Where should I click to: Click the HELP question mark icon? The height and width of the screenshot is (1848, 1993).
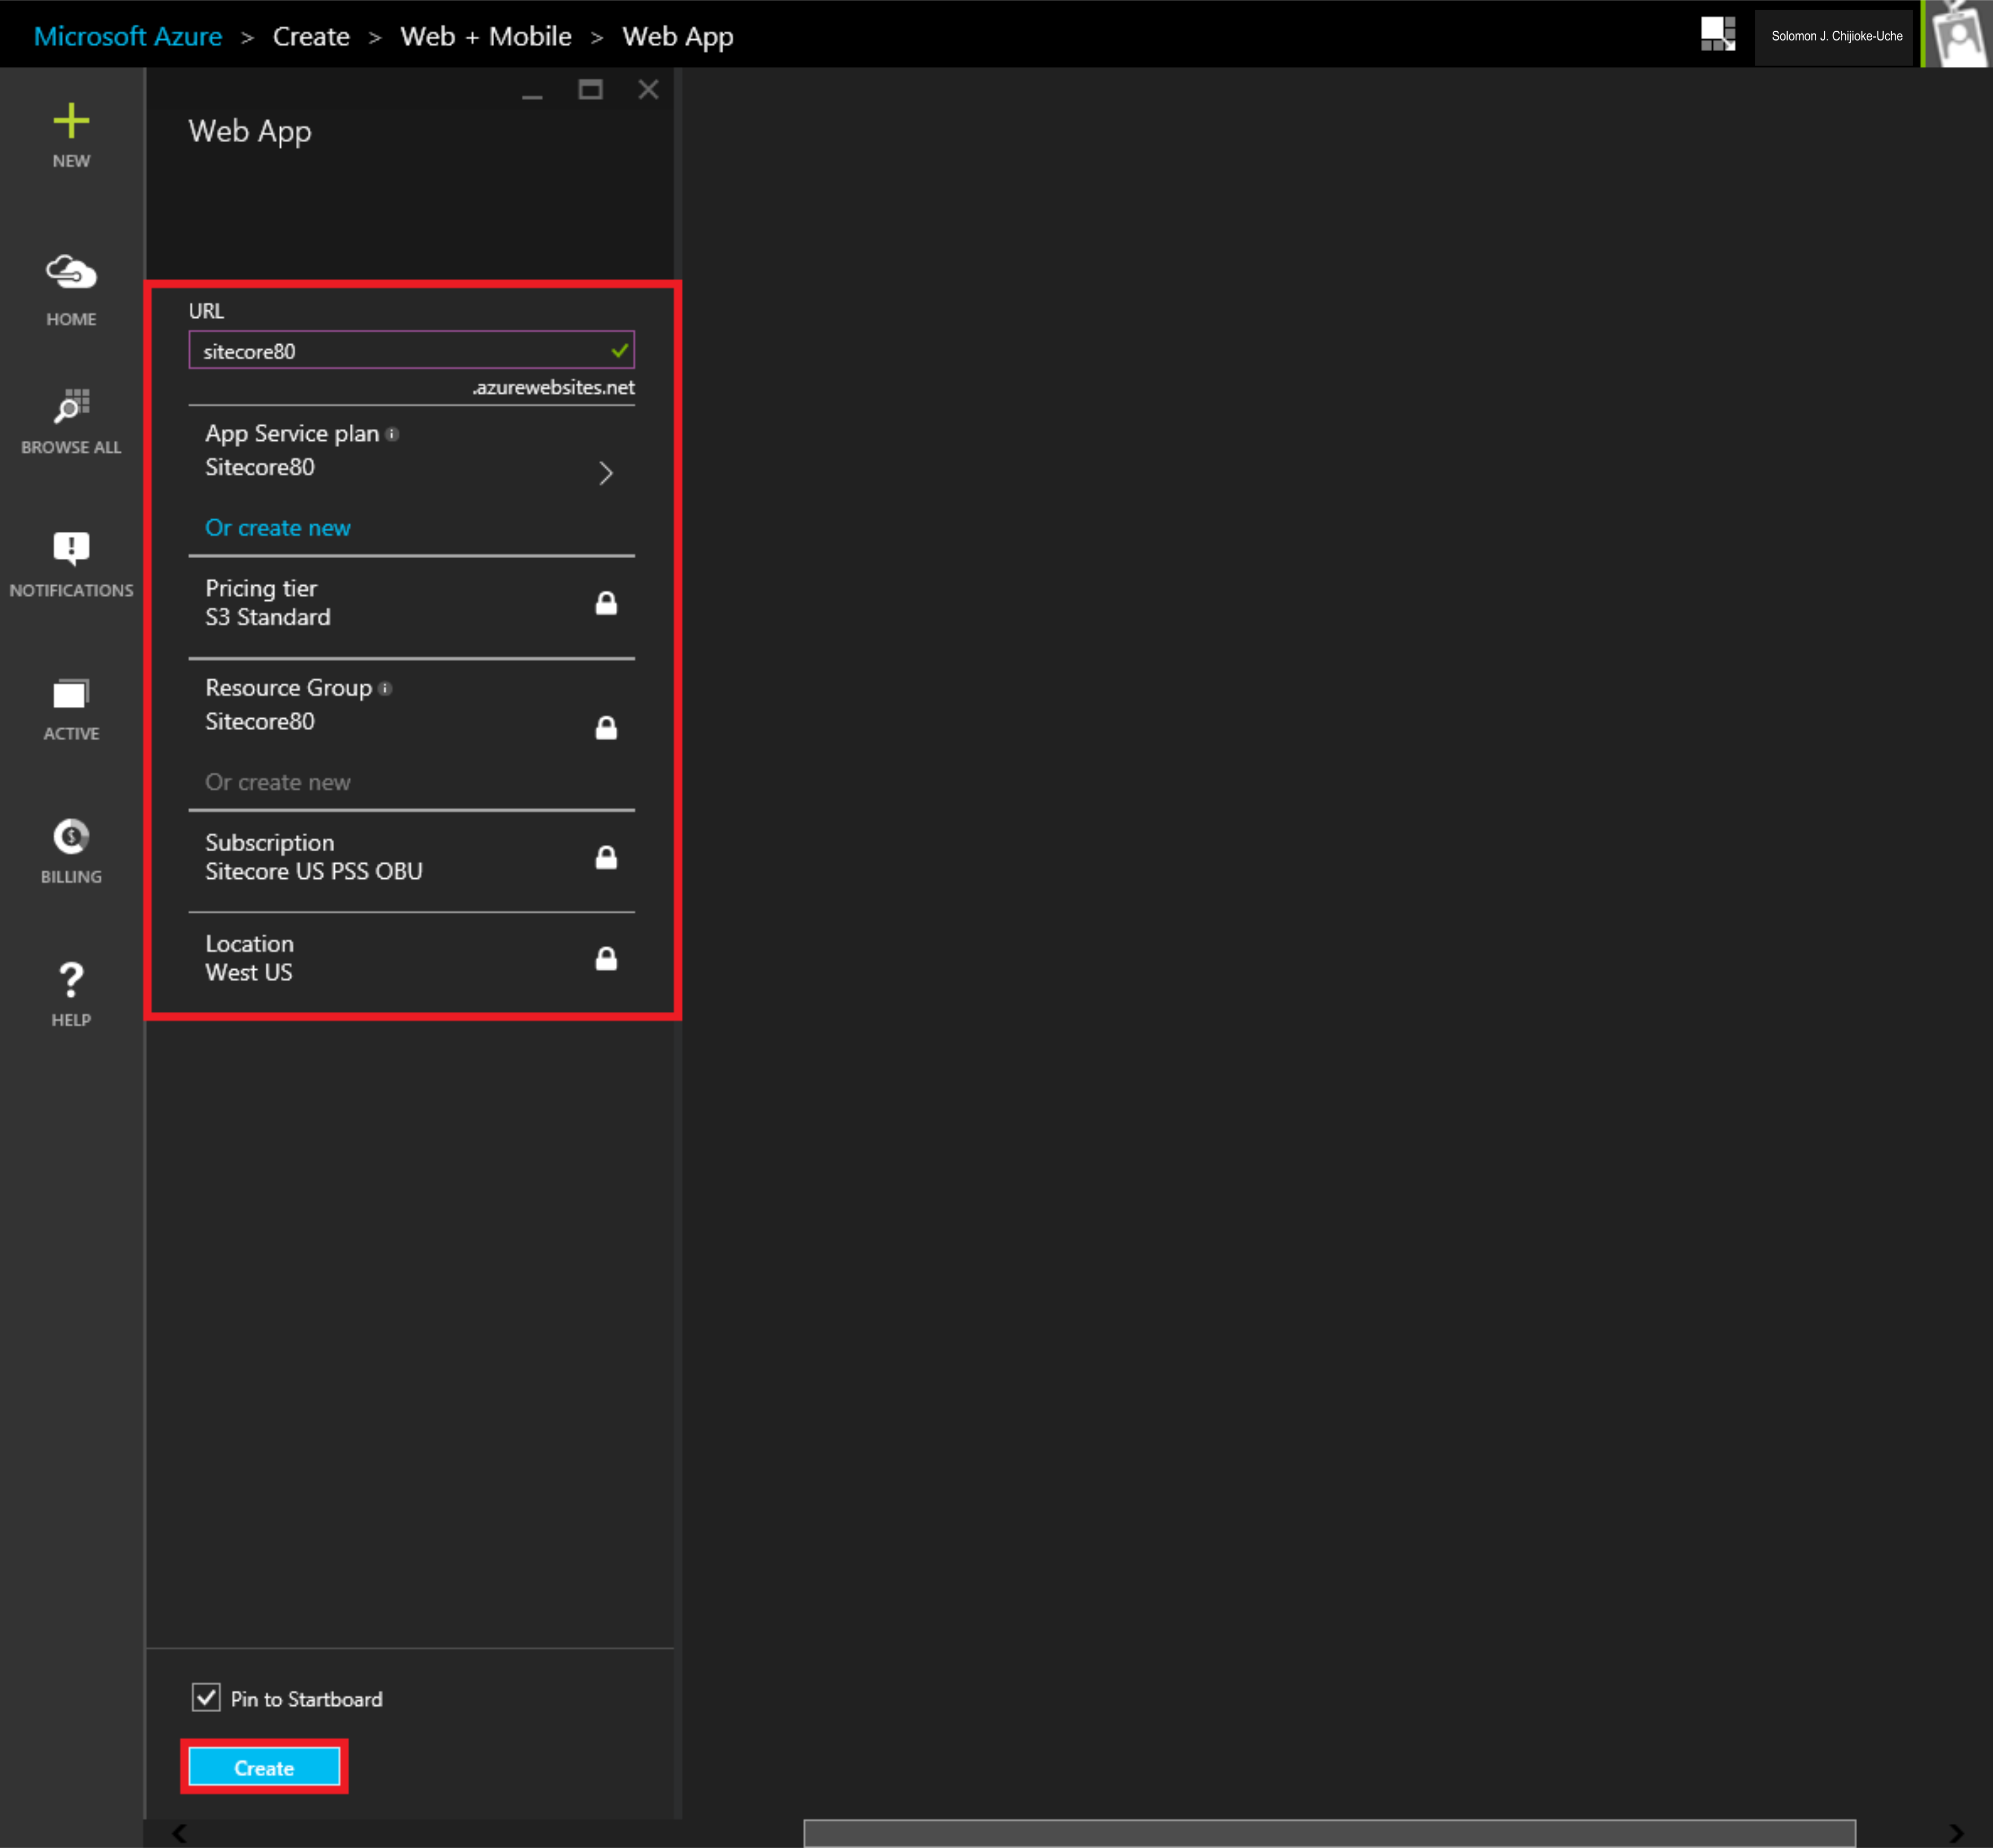71,980
